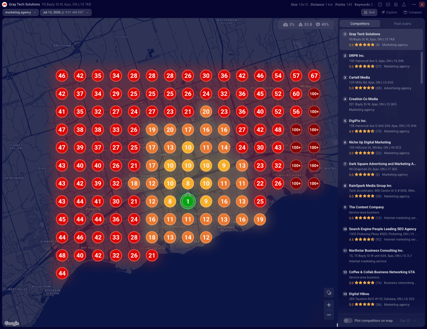The image size is (427, 329).
Task: Click the rank 9 pin right of center
Action: 206,201
